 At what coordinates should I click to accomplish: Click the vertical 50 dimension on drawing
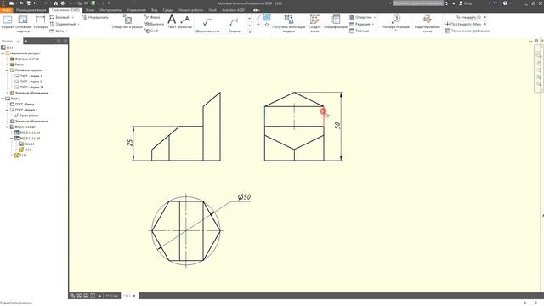[337, 125]
